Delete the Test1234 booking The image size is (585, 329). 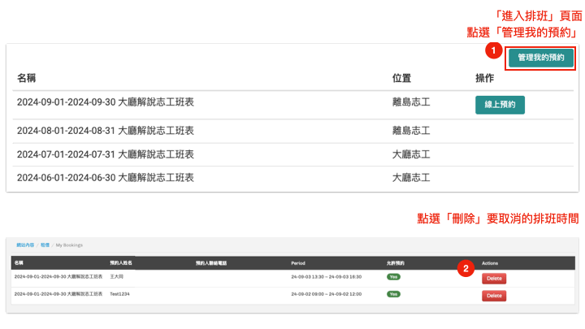pyautogui.click(x=494, y=296)
